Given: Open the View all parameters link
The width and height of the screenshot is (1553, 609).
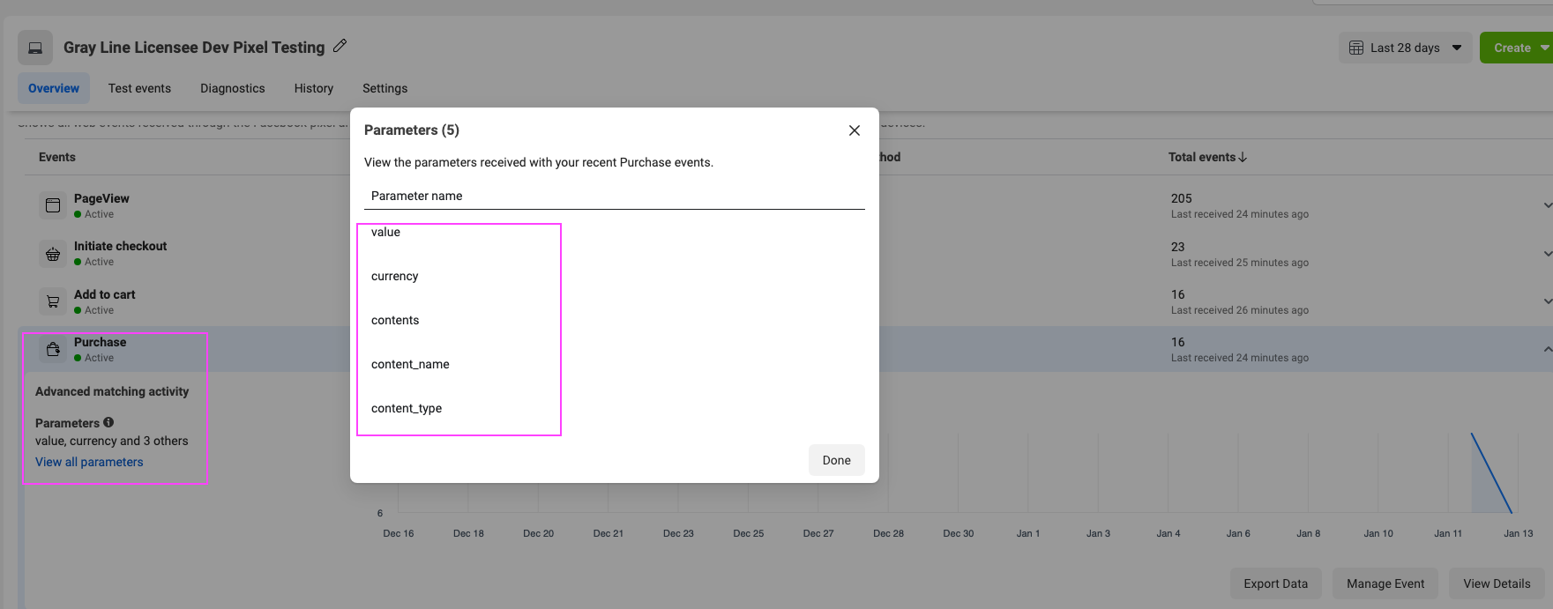Looking at the screenshot, I should point(89,462).
